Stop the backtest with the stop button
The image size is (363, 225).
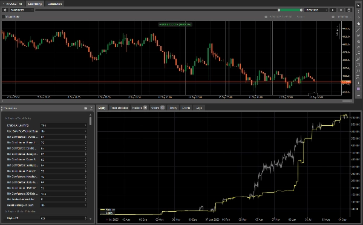341,10
